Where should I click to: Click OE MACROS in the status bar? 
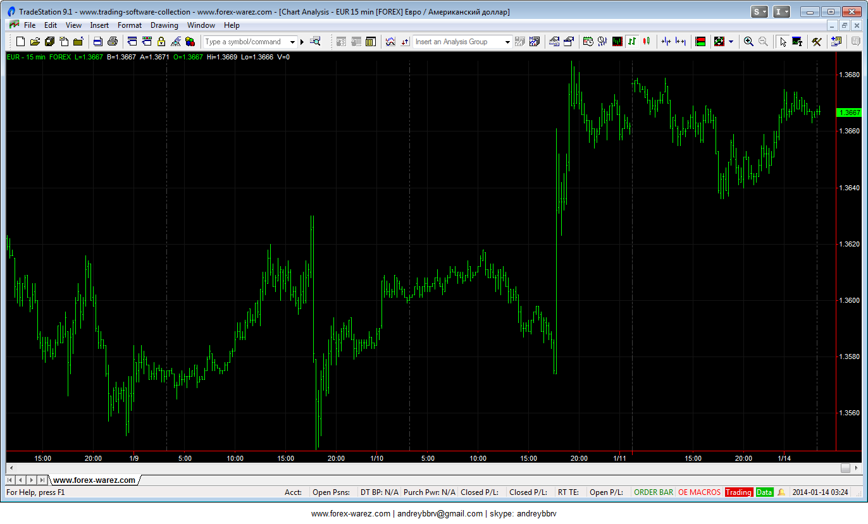click(698, 492)
